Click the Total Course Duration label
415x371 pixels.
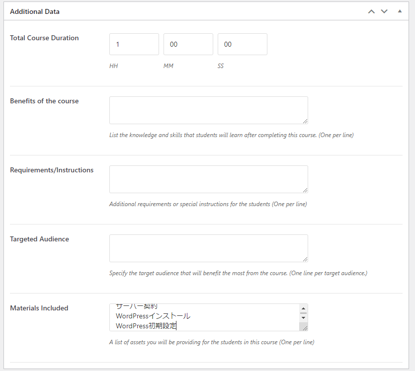click(44, 38)
